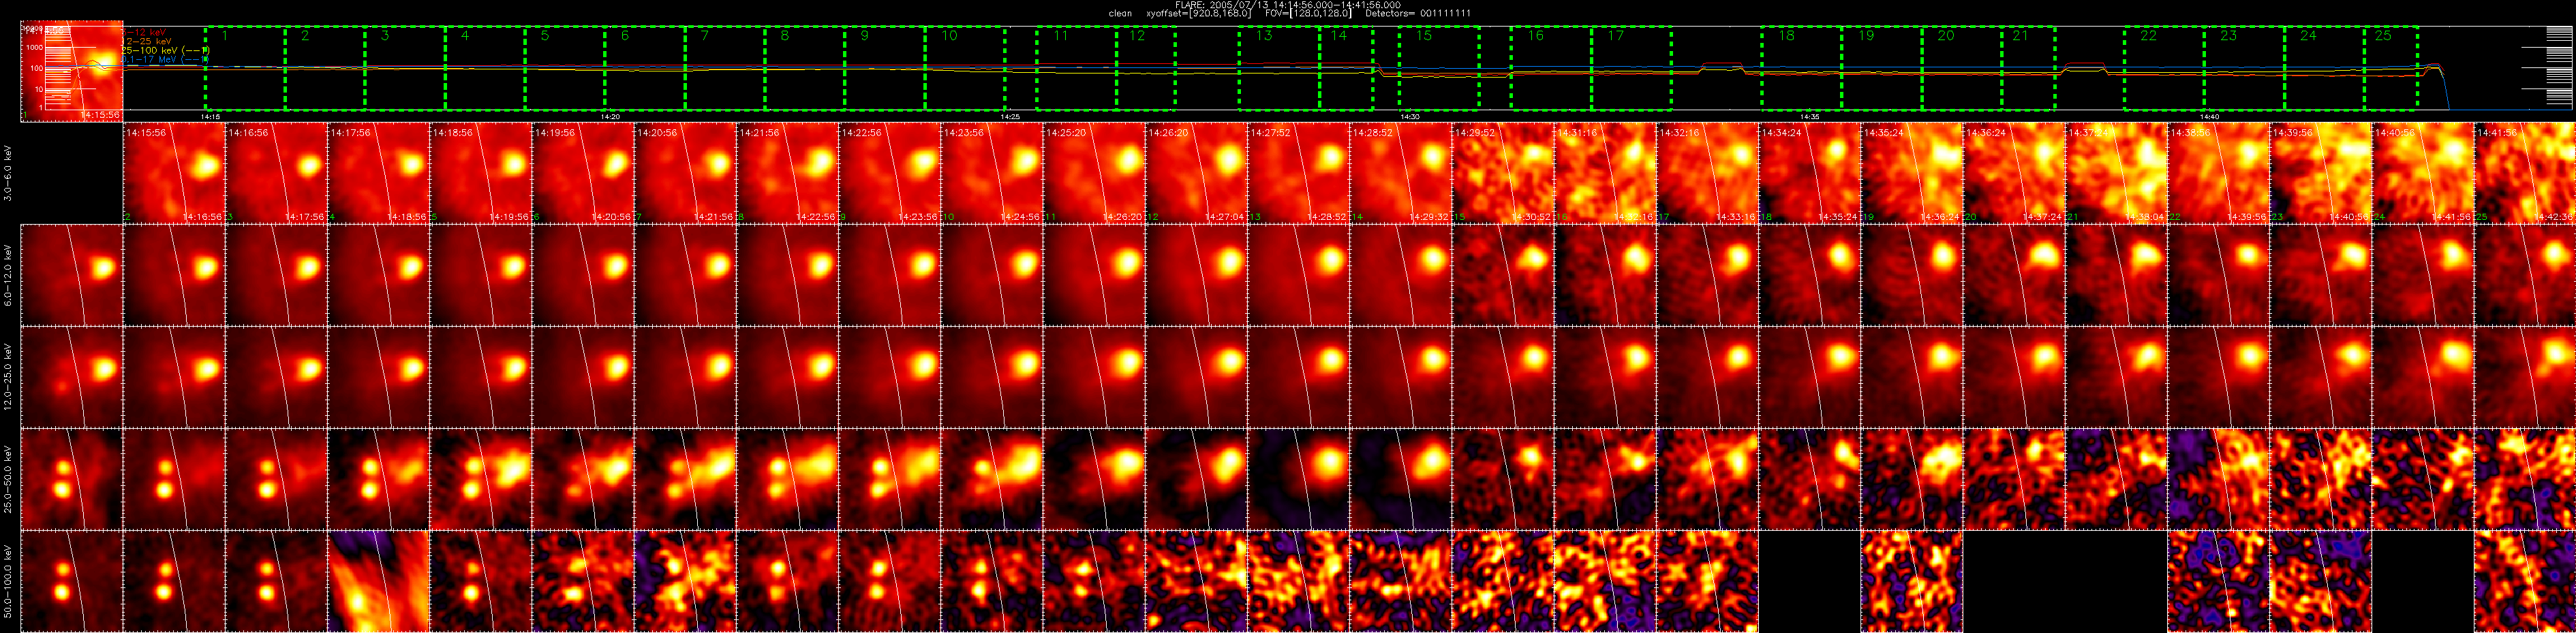Open the 50.0-100.0 keV image in the 14:28:52 column
The width and height of the screenshot is (2576, 633).
(1400, 581)
